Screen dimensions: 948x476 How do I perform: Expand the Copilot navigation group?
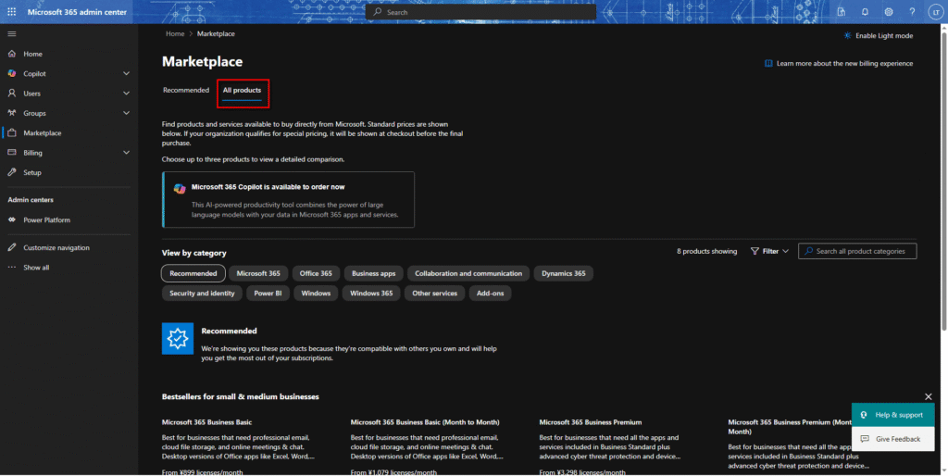(x=126, y=74)
